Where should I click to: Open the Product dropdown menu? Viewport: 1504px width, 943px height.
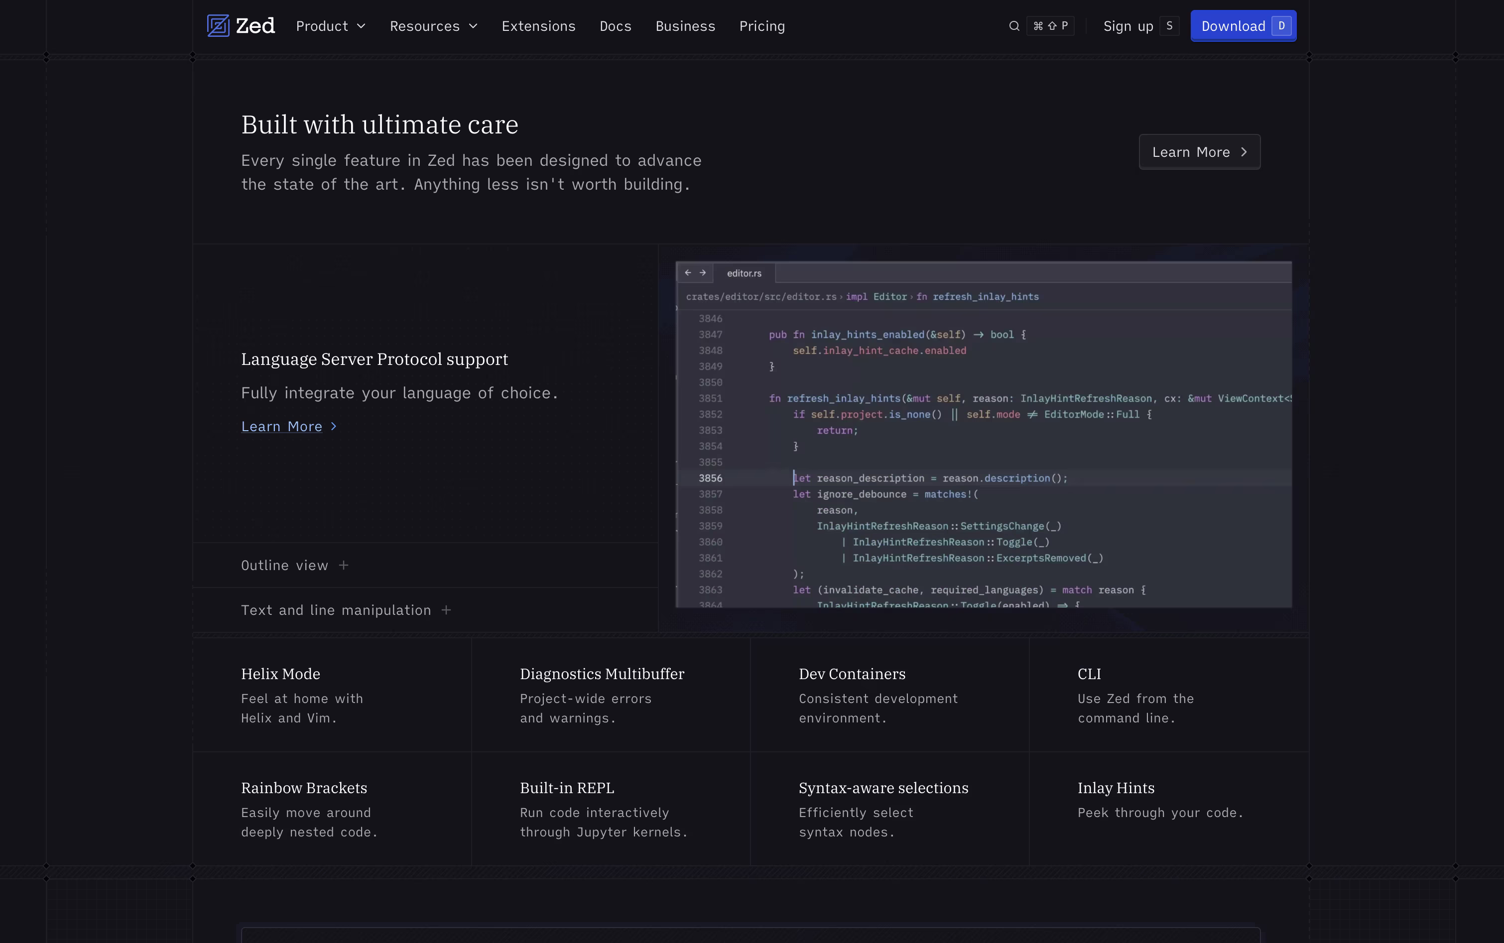(x=331, y=26)
